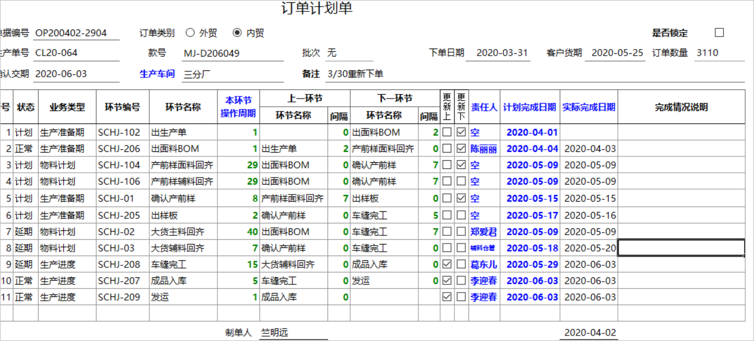This screenshot has width=754, height=341.
Task: Toggle 更新上 checkbox in row SCHJ-206
Action: point(447,149)
